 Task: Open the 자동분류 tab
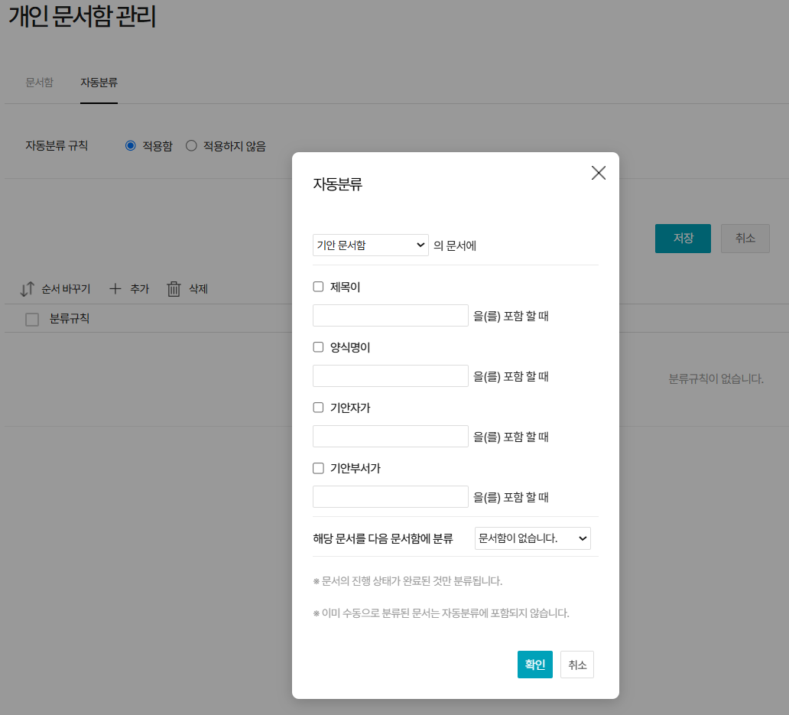[x=99, y=83]
